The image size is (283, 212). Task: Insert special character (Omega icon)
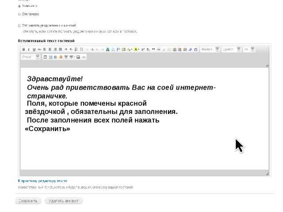tap(195, 49)
